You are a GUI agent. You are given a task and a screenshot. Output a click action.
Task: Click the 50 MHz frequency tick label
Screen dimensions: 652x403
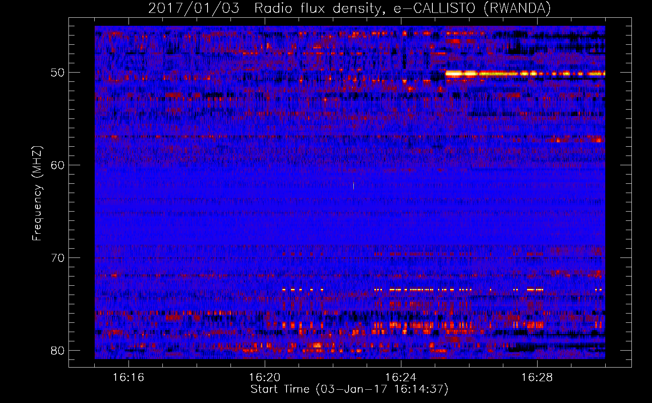pyautogui.click(x=58, y=73)
